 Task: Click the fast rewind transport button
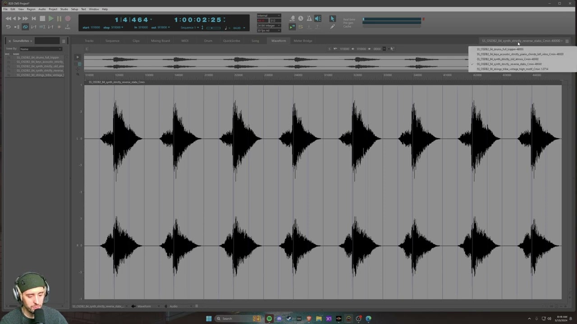8,18
